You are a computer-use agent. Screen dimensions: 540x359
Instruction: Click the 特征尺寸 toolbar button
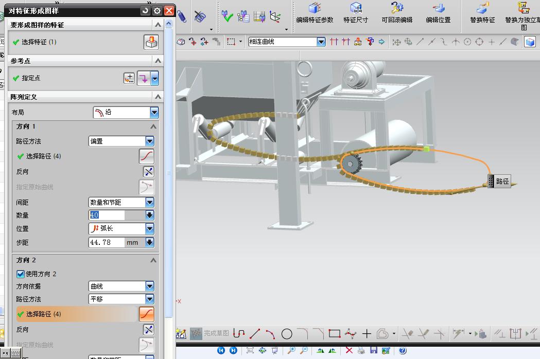[356, 13]
